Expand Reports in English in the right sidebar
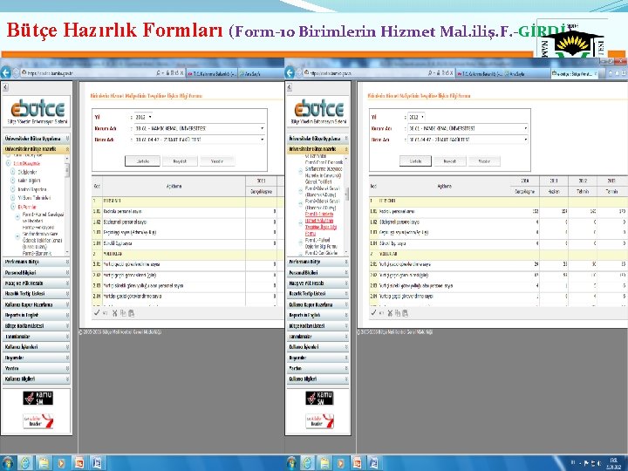628x471 pixels. (318, 315)
